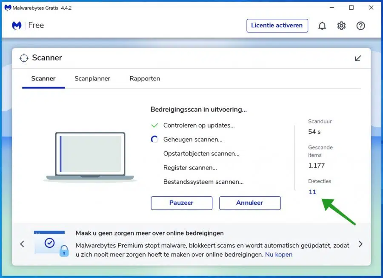This screenshot has width=383, height=278.
Task: Click the Malwarebytes logo next to Free
Action: 17,26
